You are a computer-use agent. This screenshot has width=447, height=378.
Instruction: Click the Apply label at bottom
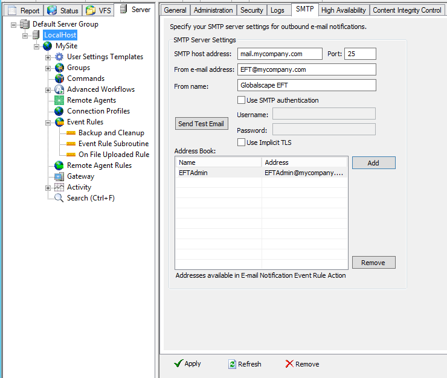[x=193, y=364]
